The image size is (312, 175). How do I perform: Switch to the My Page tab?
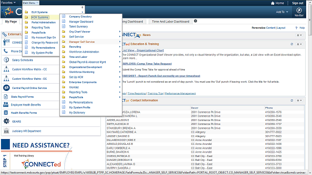coord(11,21)
